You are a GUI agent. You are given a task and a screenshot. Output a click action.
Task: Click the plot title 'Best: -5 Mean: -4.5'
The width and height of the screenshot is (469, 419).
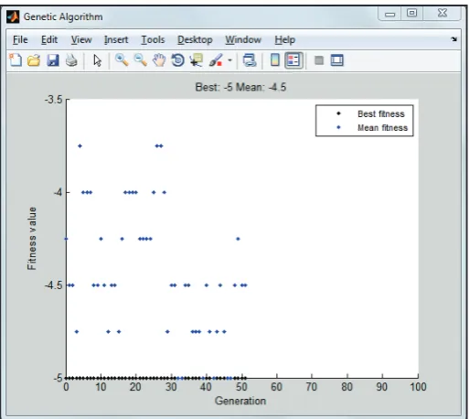pos(240,87)
